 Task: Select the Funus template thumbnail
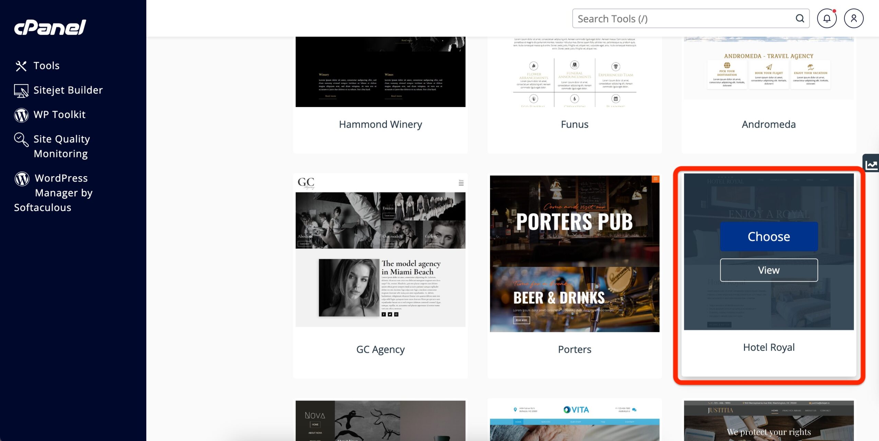[x=574, y=72]
